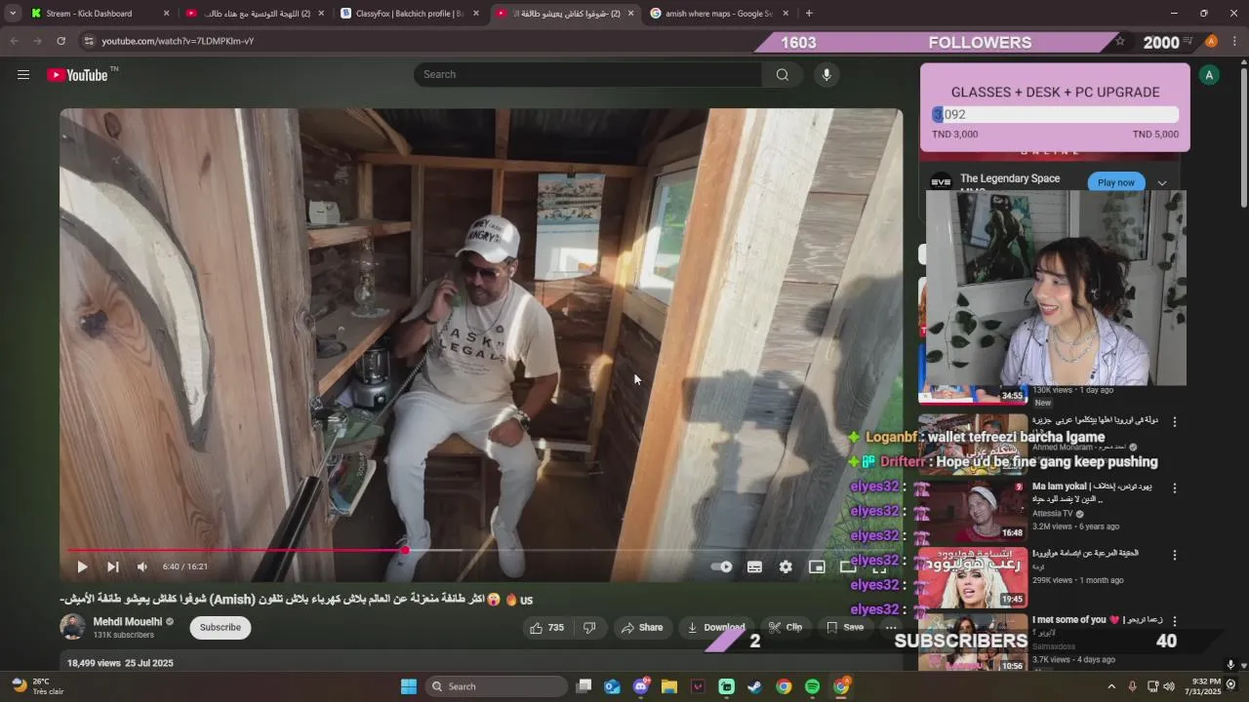Open the 16:48 Ma lam yokal thumbnail
Image resolution: width=1249 pixels, height=702 pixels.
click(x=973, y=511)
